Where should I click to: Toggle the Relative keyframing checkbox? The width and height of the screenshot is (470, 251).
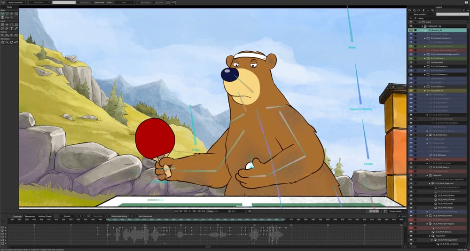click(110, 216)
